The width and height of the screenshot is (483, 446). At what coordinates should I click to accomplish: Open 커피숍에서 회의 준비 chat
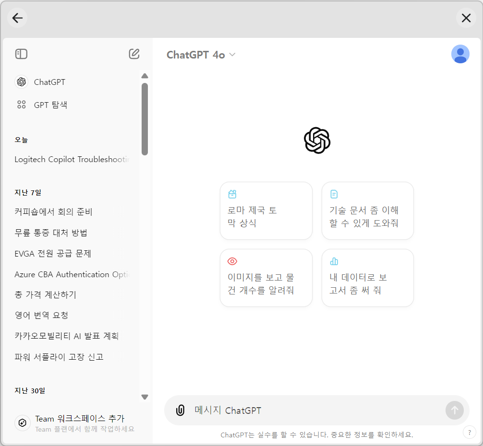53,211
